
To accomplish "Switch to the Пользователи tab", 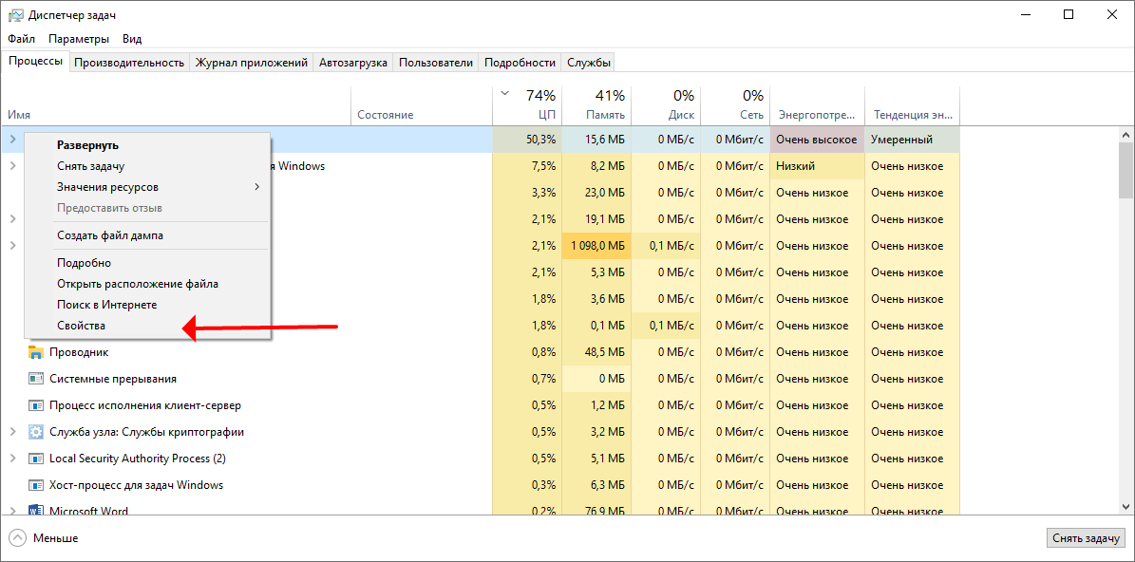I will [436, 63].
